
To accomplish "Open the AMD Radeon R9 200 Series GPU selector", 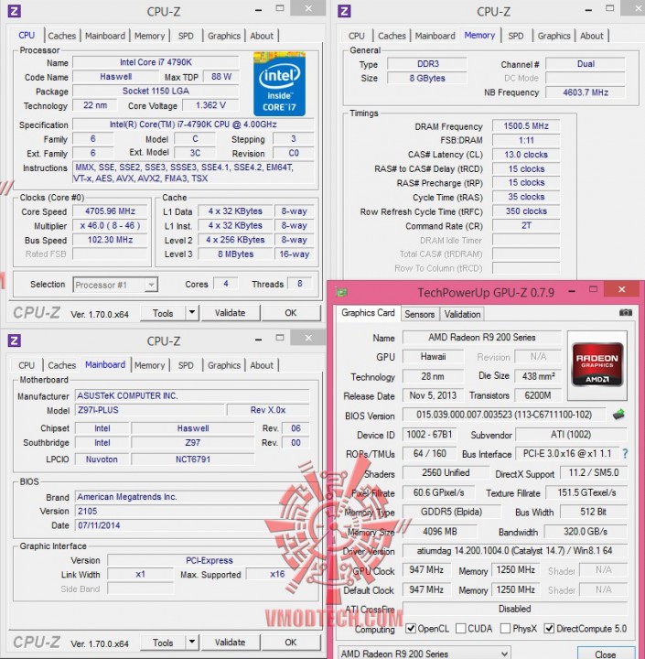I will tap(425, 654).
